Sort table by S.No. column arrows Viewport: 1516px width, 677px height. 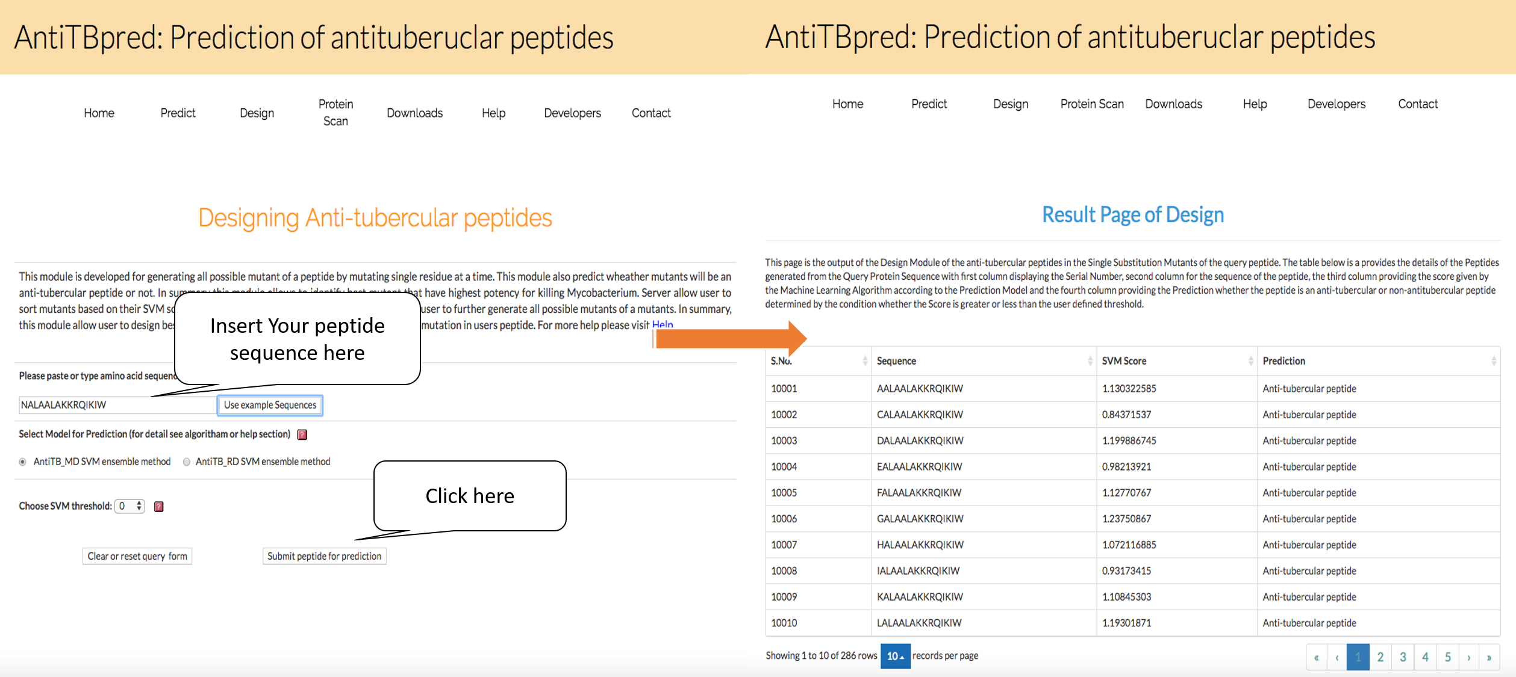(865, 361)
